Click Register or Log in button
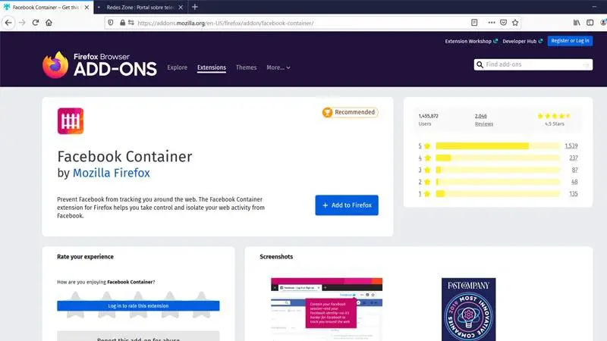This screenshot has height=341, width=607. tap(570, 41)
